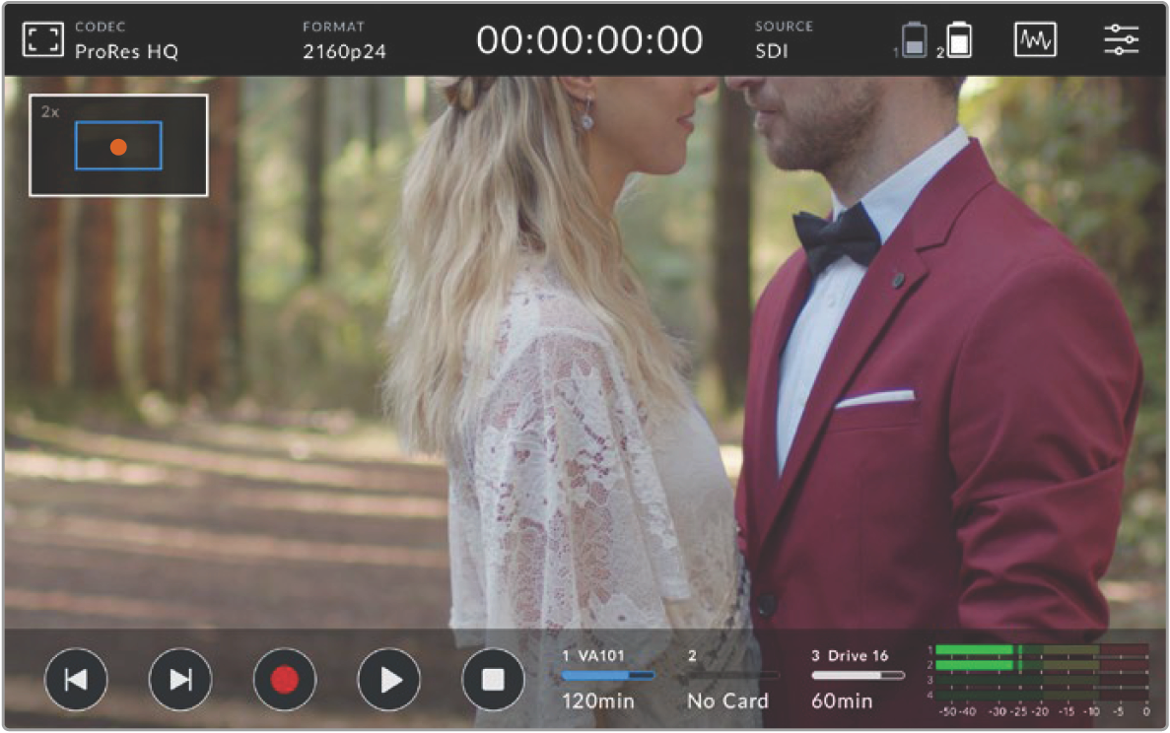
Task: Skip to next clip
Action: [x=180, y=680]
